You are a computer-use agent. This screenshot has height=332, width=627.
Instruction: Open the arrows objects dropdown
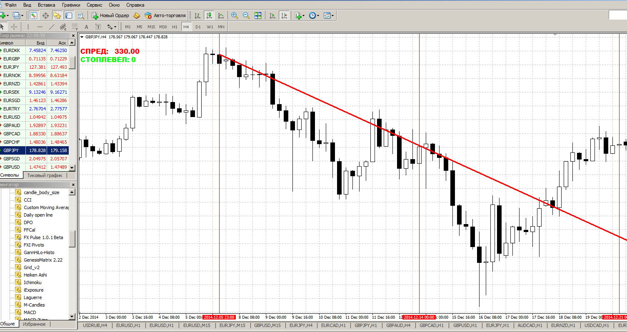[112, 27]
